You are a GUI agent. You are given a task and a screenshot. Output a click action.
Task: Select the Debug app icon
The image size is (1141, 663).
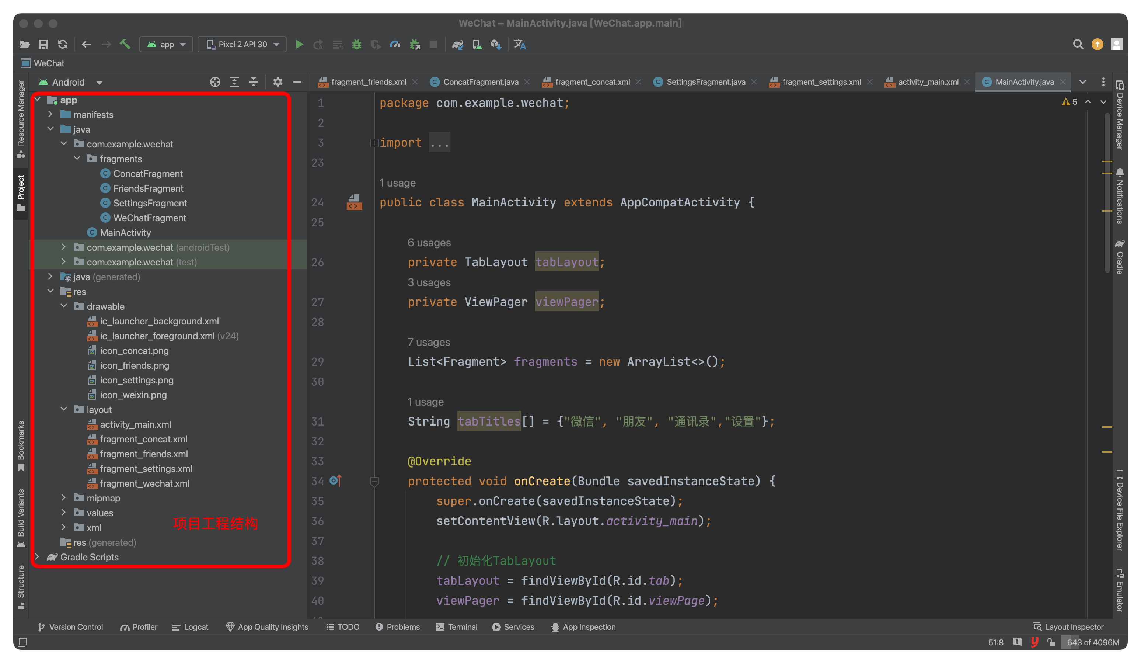[357, 44]
